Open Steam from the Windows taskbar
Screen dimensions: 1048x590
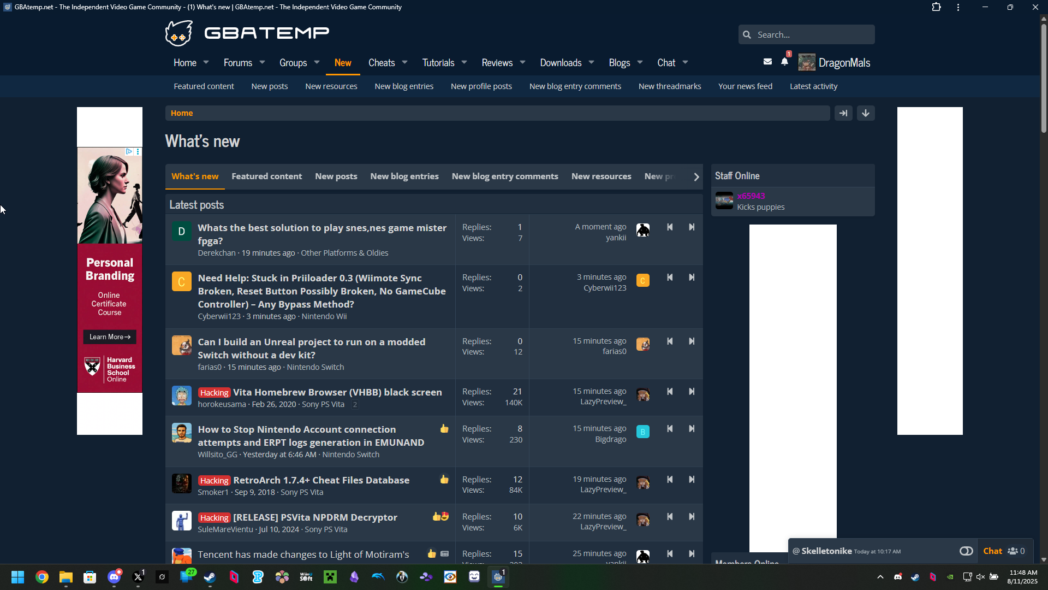click(x=210, y=577)
